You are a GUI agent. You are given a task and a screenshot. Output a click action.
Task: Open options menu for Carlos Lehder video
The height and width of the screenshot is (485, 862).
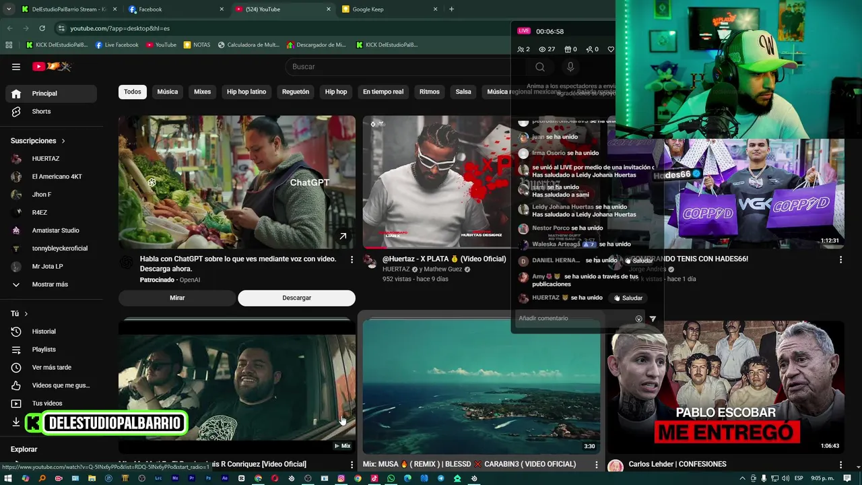[x=840, y=464]
